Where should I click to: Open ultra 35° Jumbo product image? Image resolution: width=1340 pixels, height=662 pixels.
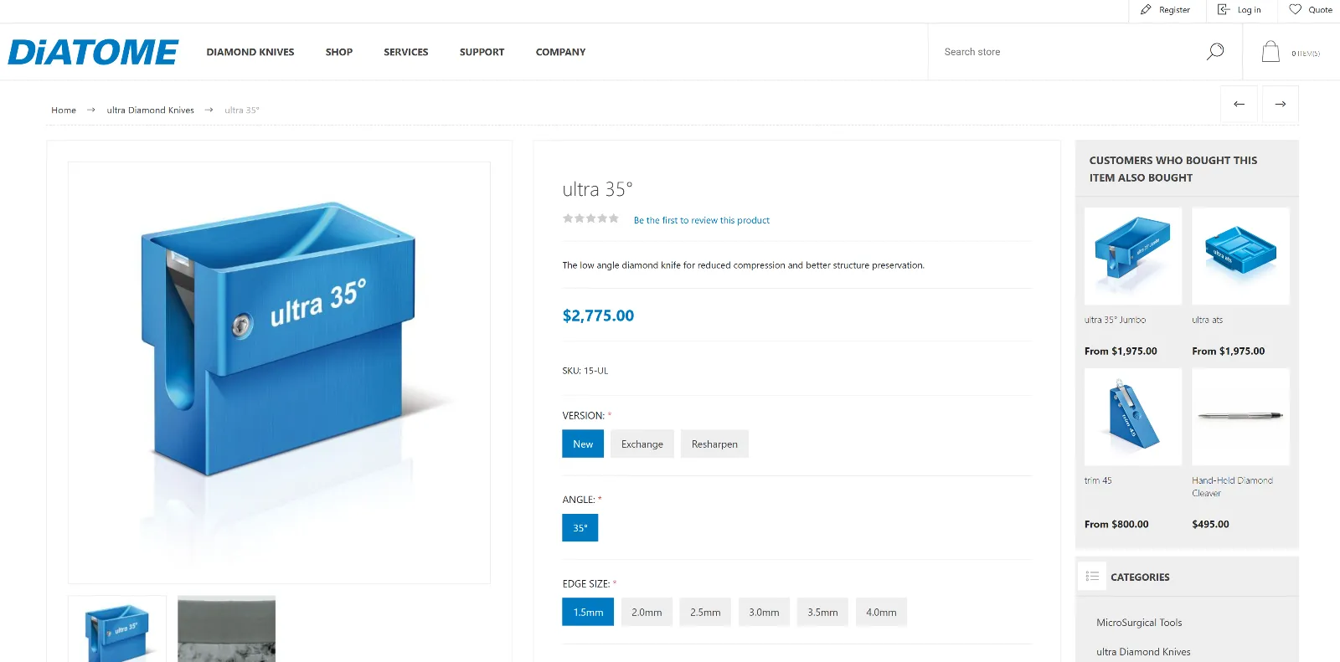pos(1133,256)
